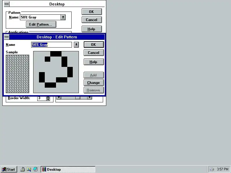Click the notebook icon in the taskbar
This screenshot has height=173, width=231.
pyautogui.click(x=35, y=169)
